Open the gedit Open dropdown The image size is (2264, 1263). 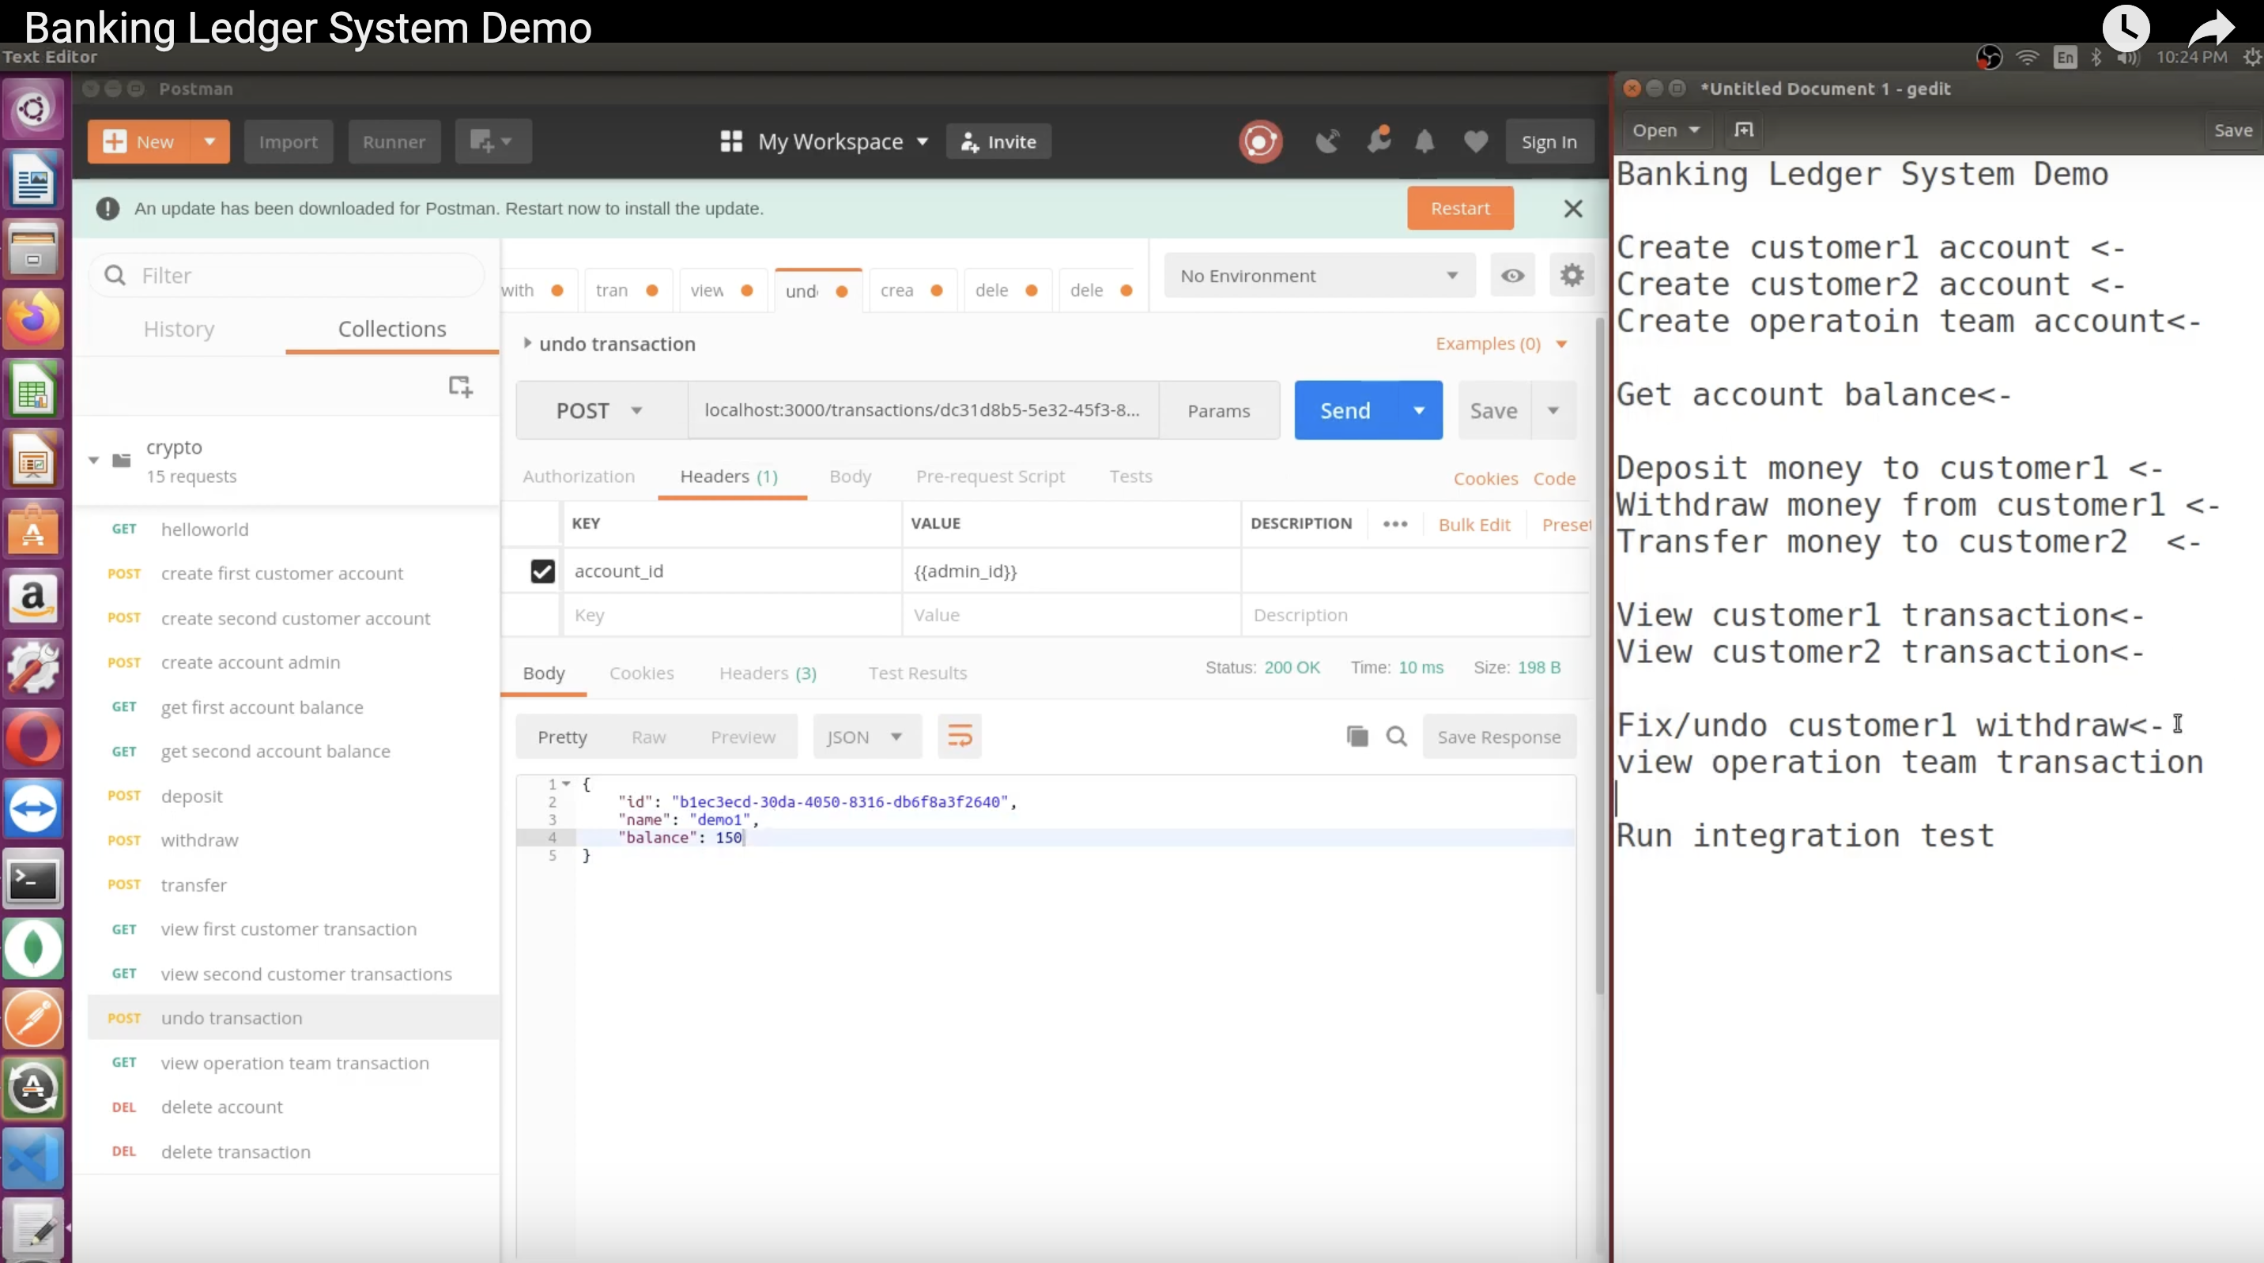tap(1665, 130)
